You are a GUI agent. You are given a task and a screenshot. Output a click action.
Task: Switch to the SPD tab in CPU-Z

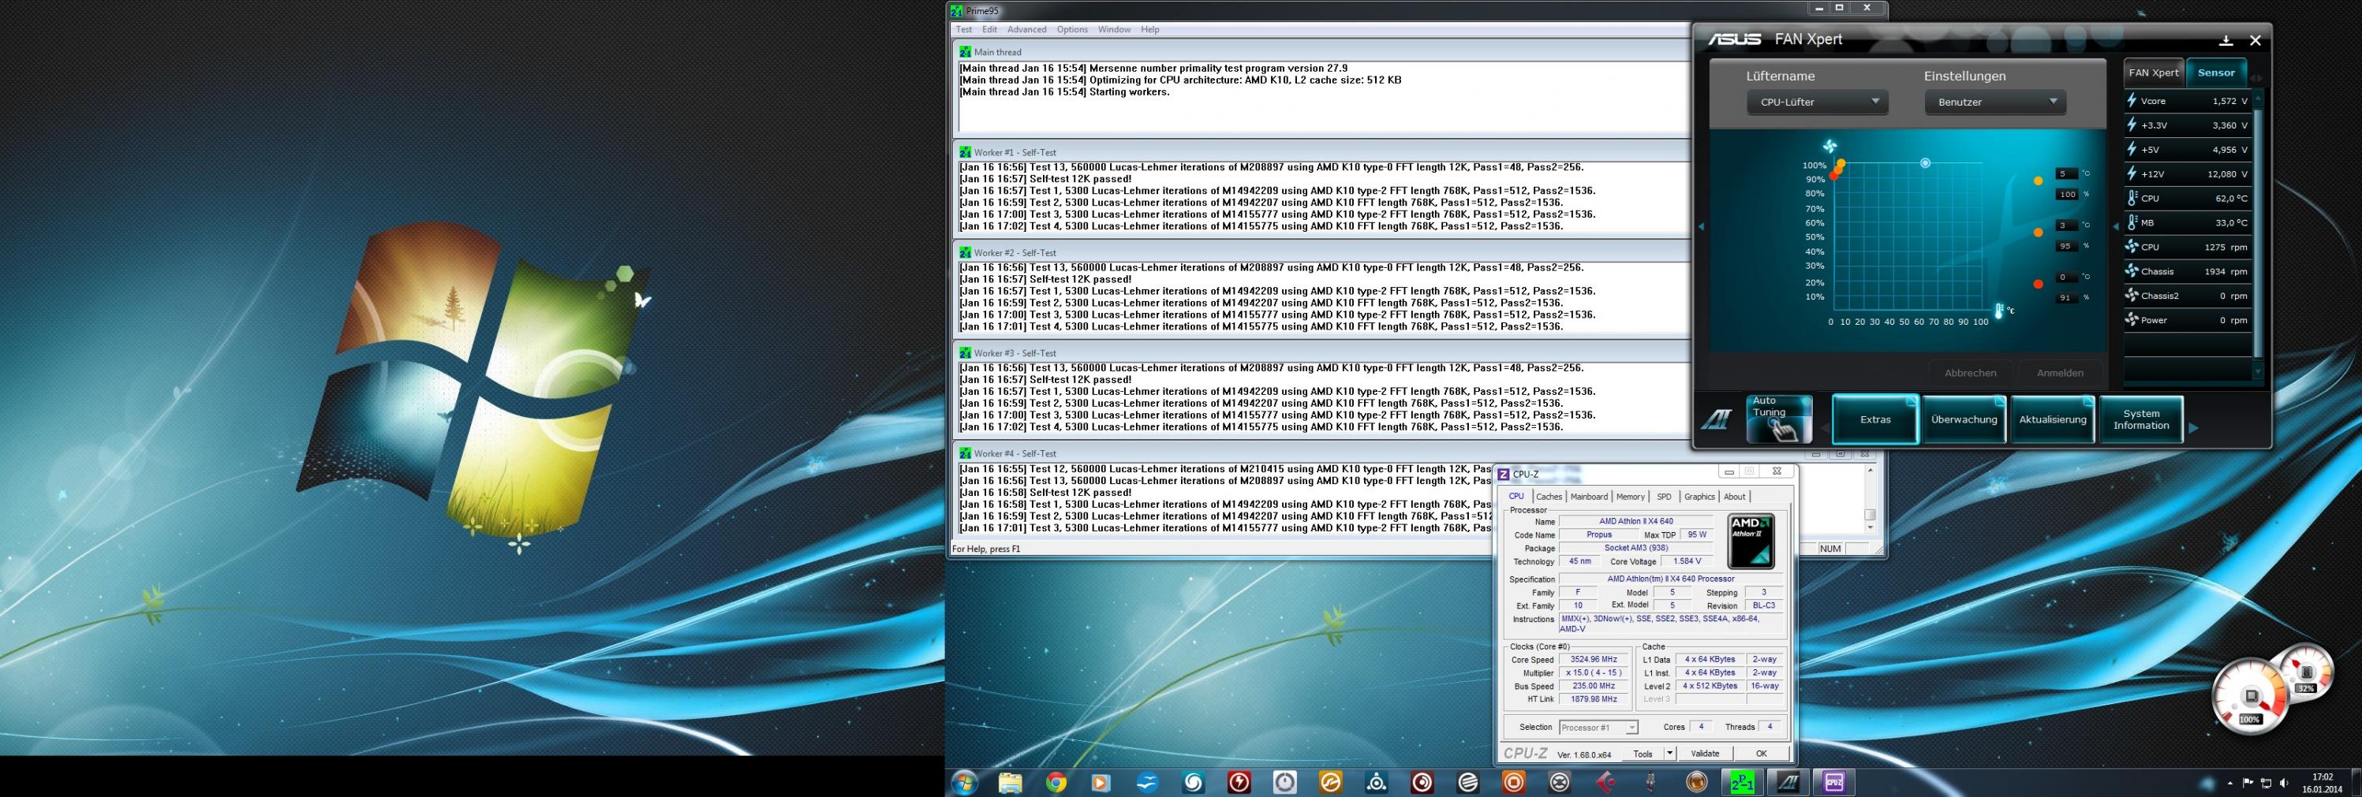[x=1665, y=497]
